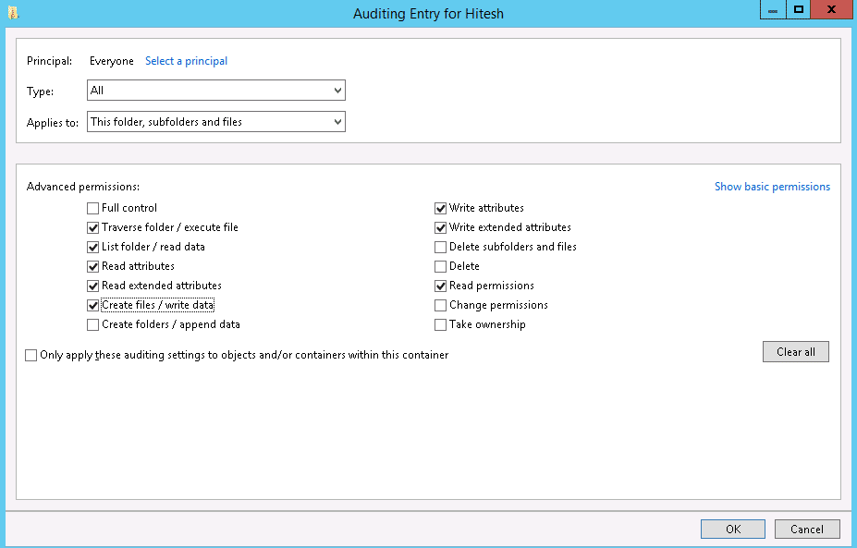Click the Advanced permissions: label

point(83,187)
